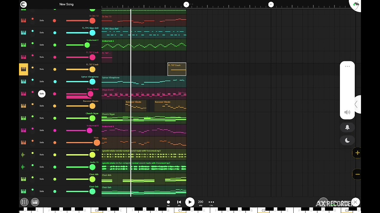Solo the Church Organ track

42,118
